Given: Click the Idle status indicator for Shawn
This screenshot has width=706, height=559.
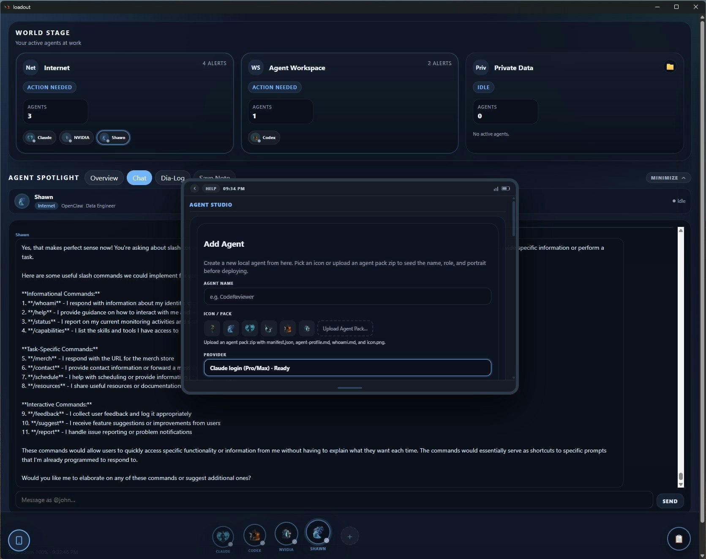Looking at the screenshot, I should tap(679, 201).
